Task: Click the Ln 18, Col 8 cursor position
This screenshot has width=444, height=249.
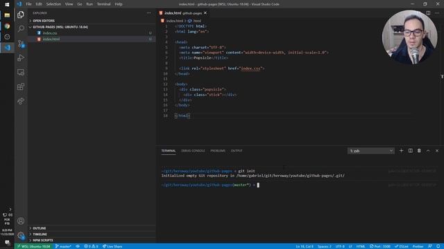Action: pos(305,246)
